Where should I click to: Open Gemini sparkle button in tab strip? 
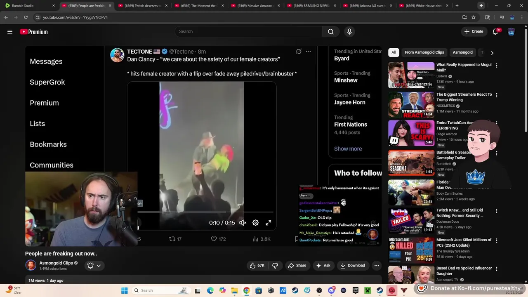point(481,5)
